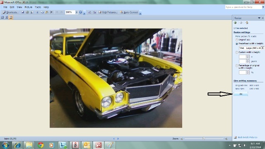
Task: Apply Auto Correct to the picture
Action: 129,12
